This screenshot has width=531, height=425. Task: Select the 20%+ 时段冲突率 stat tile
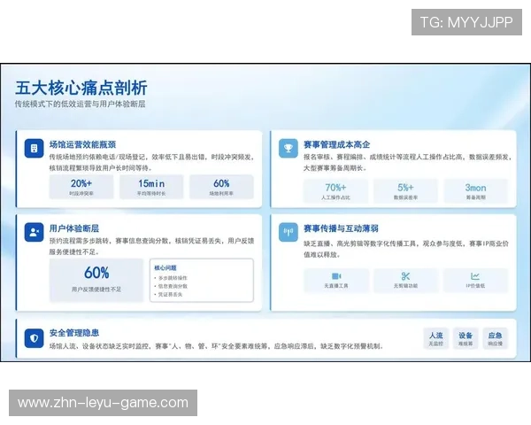pos(81,187)
